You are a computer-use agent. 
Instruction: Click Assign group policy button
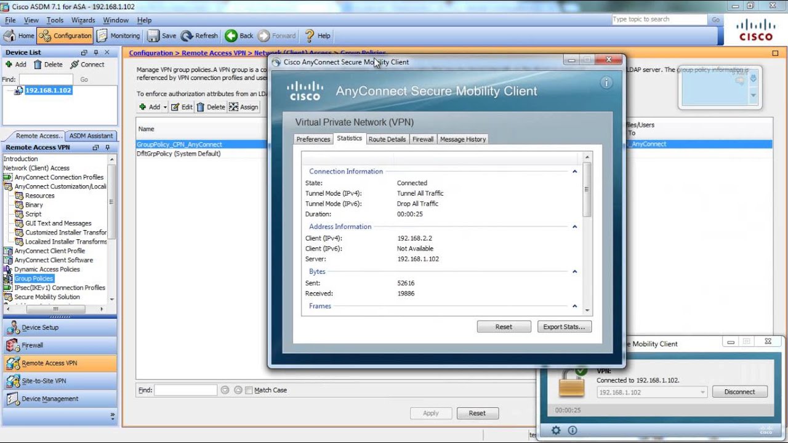[243, 107]
